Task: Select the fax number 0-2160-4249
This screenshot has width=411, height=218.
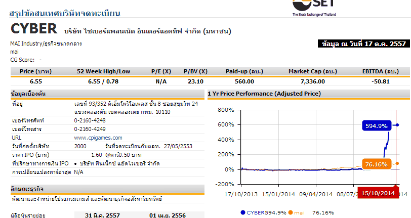Action: (90, 129)
